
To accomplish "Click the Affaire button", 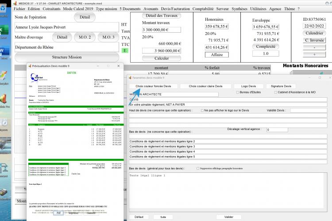I will 217,55.
